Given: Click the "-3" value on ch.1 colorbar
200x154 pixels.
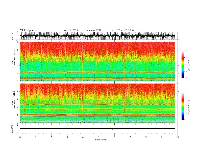Looking at the screenshot, I should pyautogui.click(x=186, y=51).
